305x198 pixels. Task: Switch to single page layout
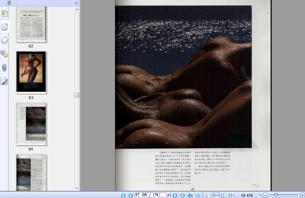tap(209, 195)
